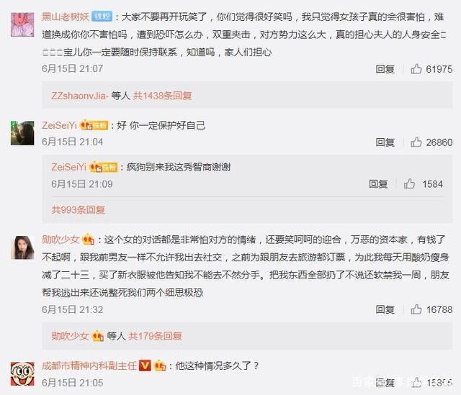The image size is (461, 395).
Task: Expand the 共179条回复 thread
Action: click(x=156, y=336)
